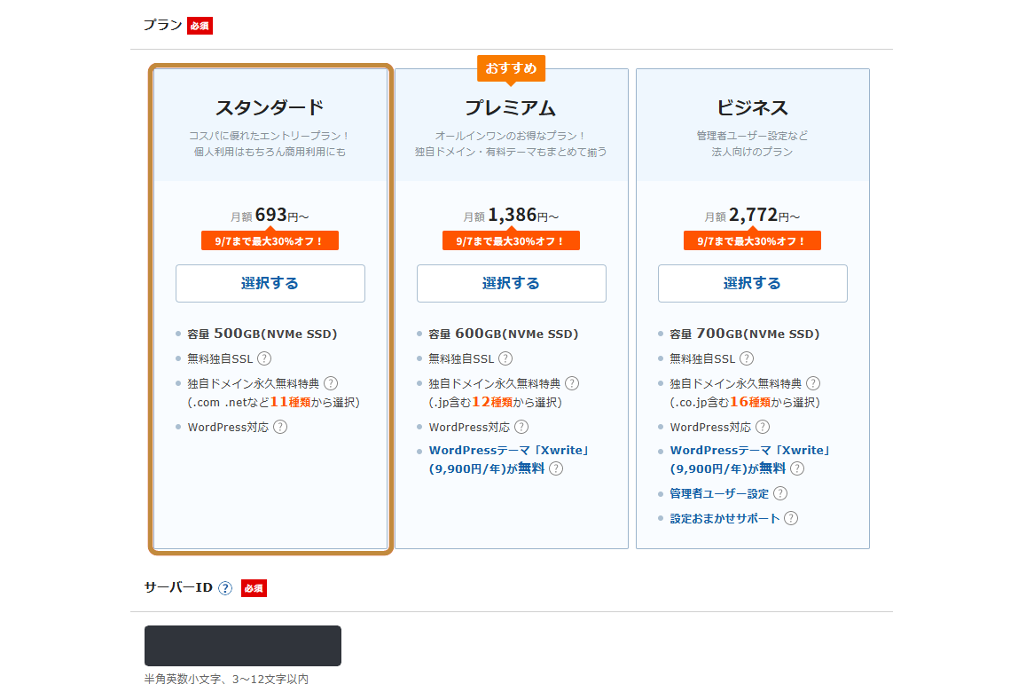Open help for プレミアム Xwrite theme offer
Screen dimensions: 1018x700
point(556,468)
